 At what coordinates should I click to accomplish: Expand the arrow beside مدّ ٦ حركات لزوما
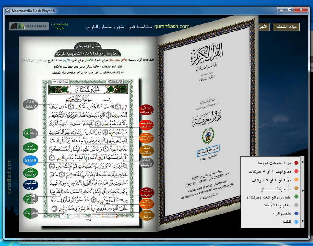303,162
